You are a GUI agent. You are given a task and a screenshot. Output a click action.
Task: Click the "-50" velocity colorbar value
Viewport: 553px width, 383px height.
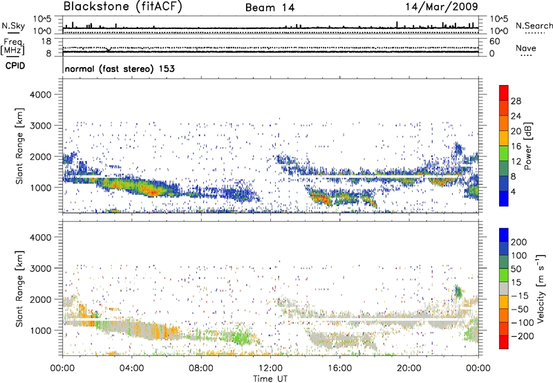pos(520,309)
